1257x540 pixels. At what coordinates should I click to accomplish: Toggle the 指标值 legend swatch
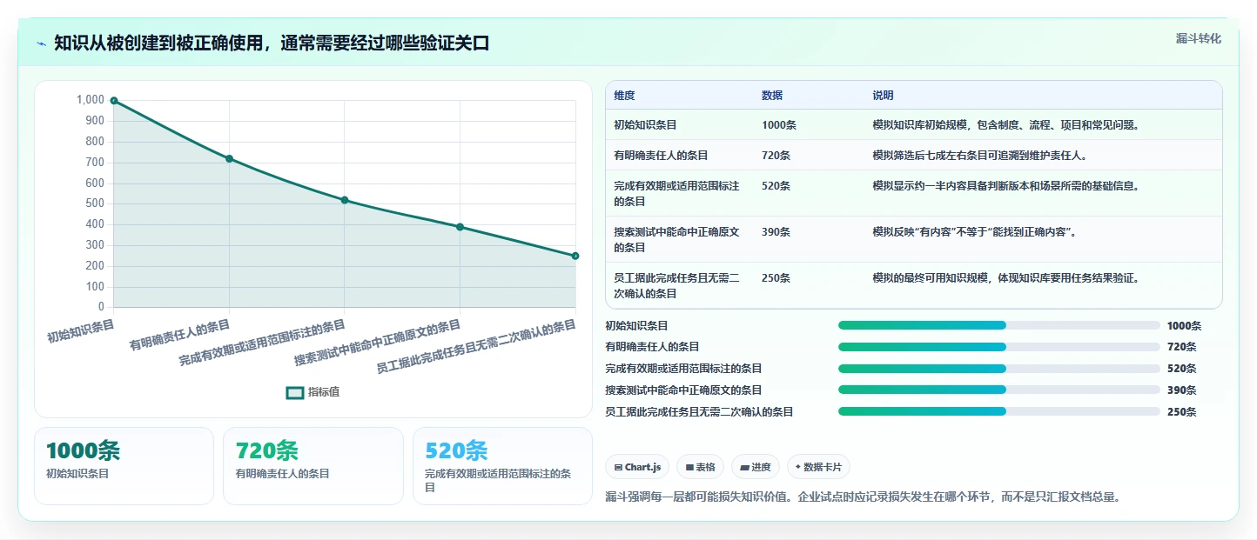tap(295, 392)
